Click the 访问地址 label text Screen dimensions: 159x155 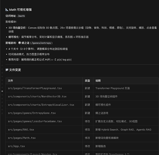[11, 16]
